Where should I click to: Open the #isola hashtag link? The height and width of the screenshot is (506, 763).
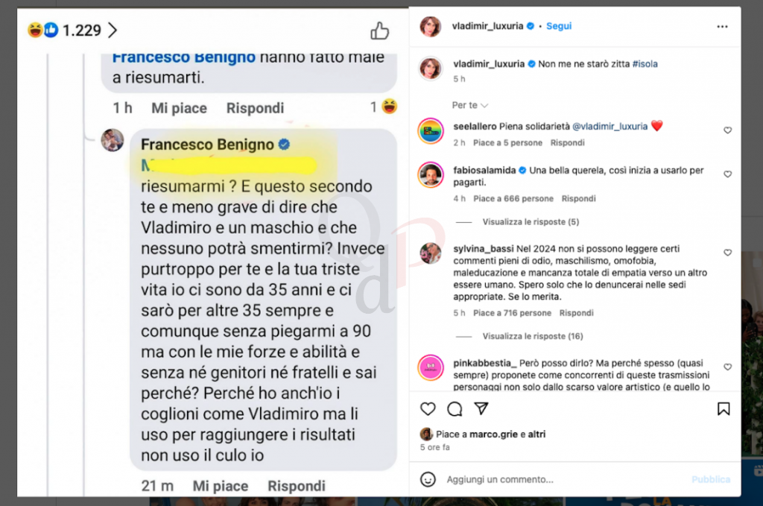coord(645,64)
